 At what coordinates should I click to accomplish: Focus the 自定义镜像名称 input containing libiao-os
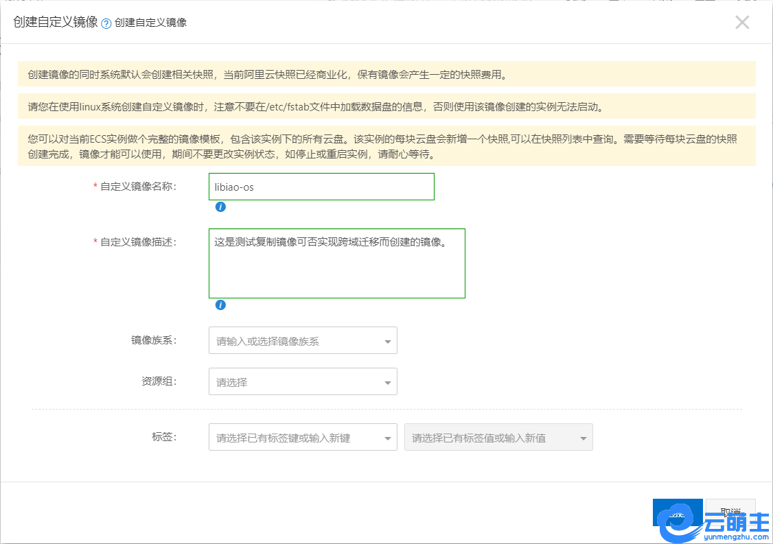coord(321,187)
